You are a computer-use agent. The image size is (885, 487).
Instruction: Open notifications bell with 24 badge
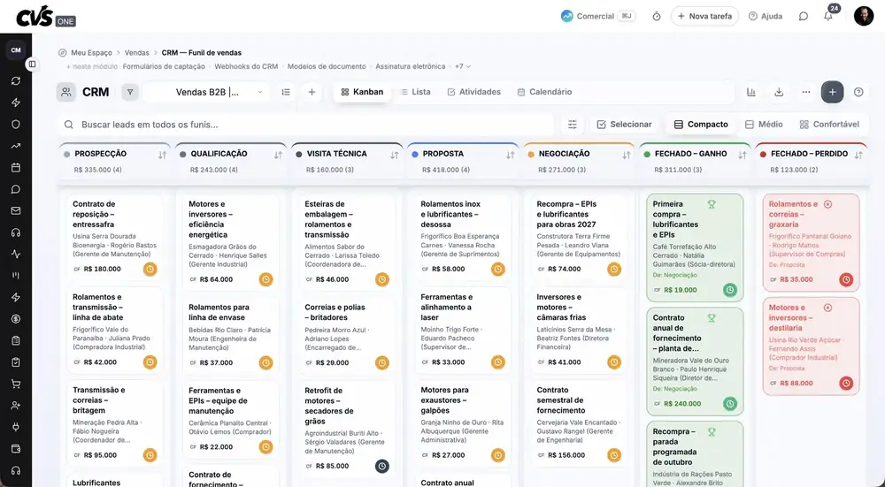(828, 16)
